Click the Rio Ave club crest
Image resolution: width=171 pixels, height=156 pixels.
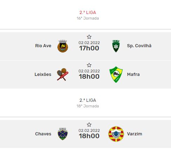[x=63, y=46]
